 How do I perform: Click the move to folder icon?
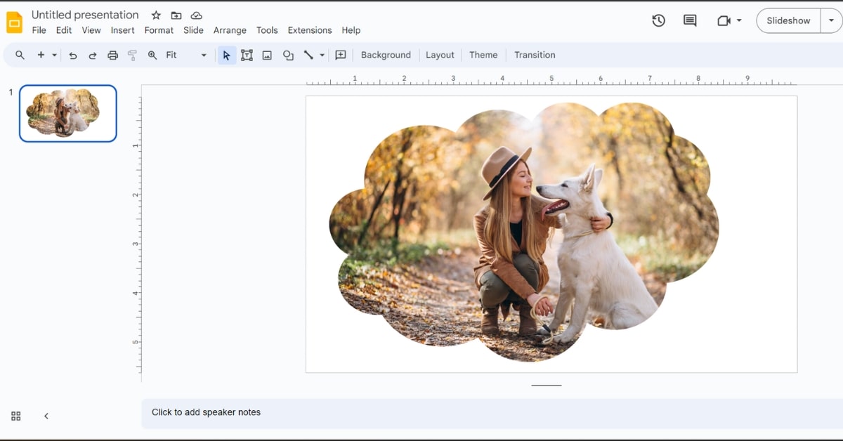(176, 15)
